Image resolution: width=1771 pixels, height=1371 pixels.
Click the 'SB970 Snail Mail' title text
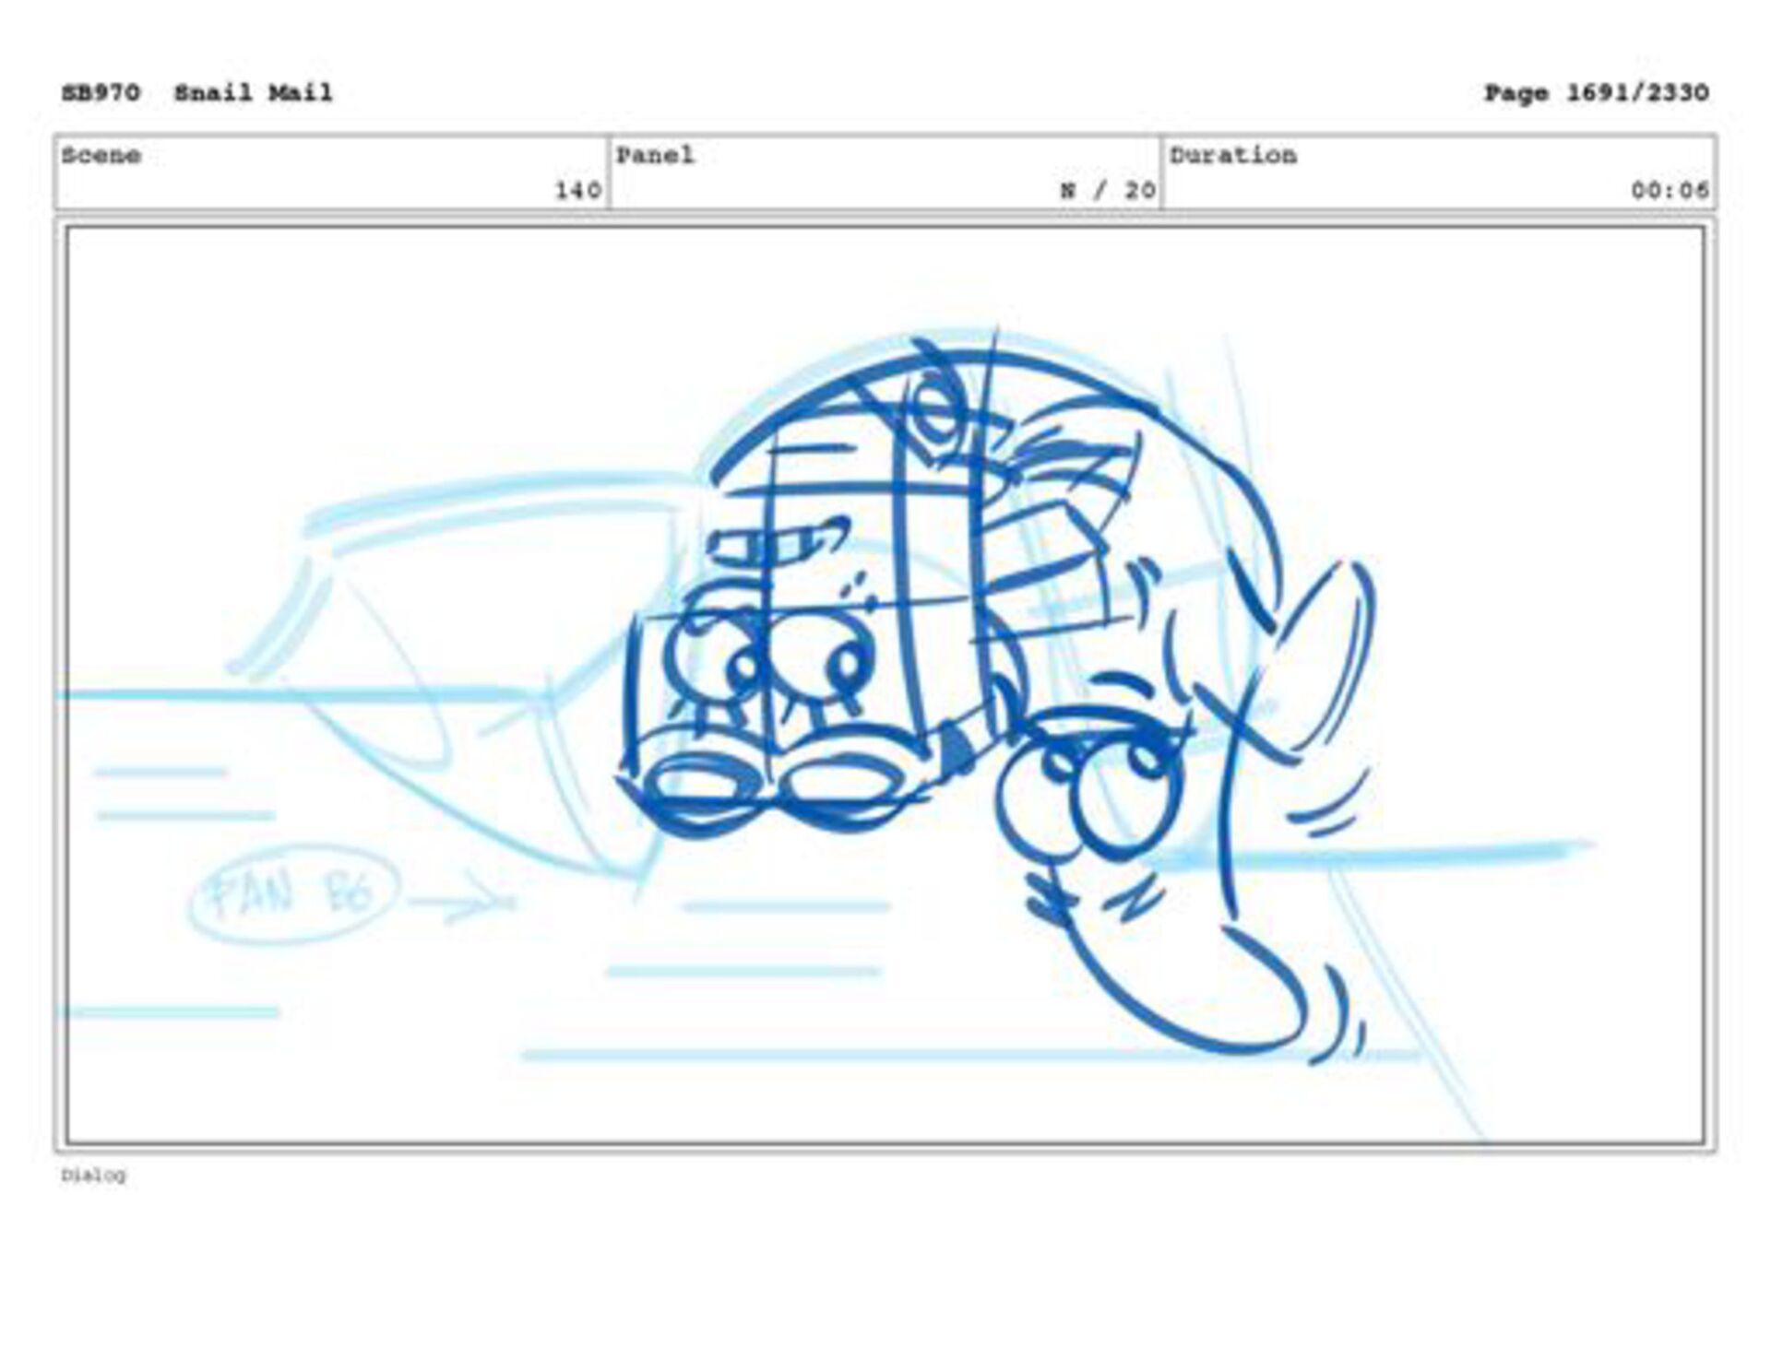196,92
